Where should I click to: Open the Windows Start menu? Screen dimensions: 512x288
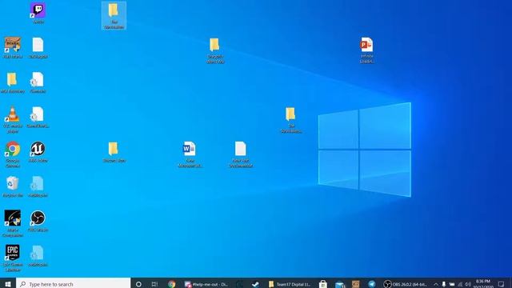coord(8,283)
